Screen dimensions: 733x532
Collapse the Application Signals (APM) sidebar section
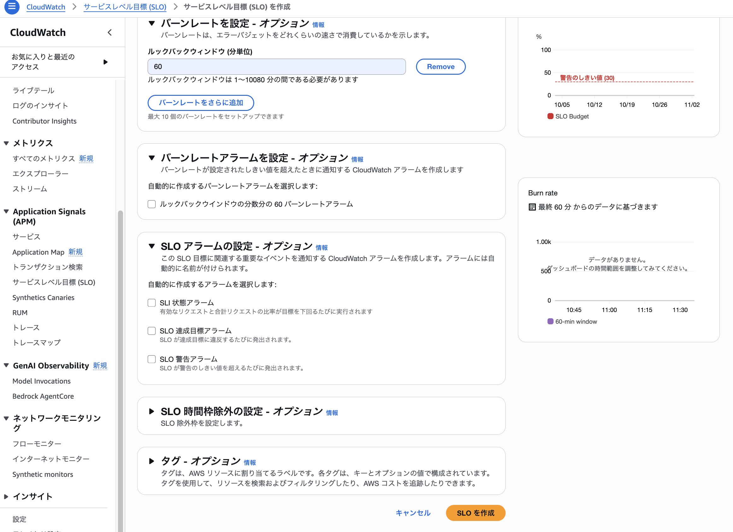tap(6, 211)
